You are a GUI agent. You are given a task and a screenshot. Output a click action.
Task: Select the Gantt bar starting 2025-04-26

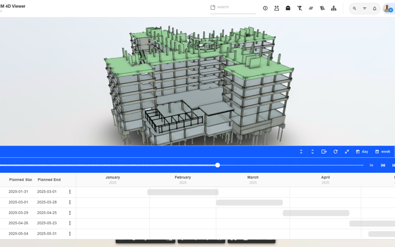372,224
